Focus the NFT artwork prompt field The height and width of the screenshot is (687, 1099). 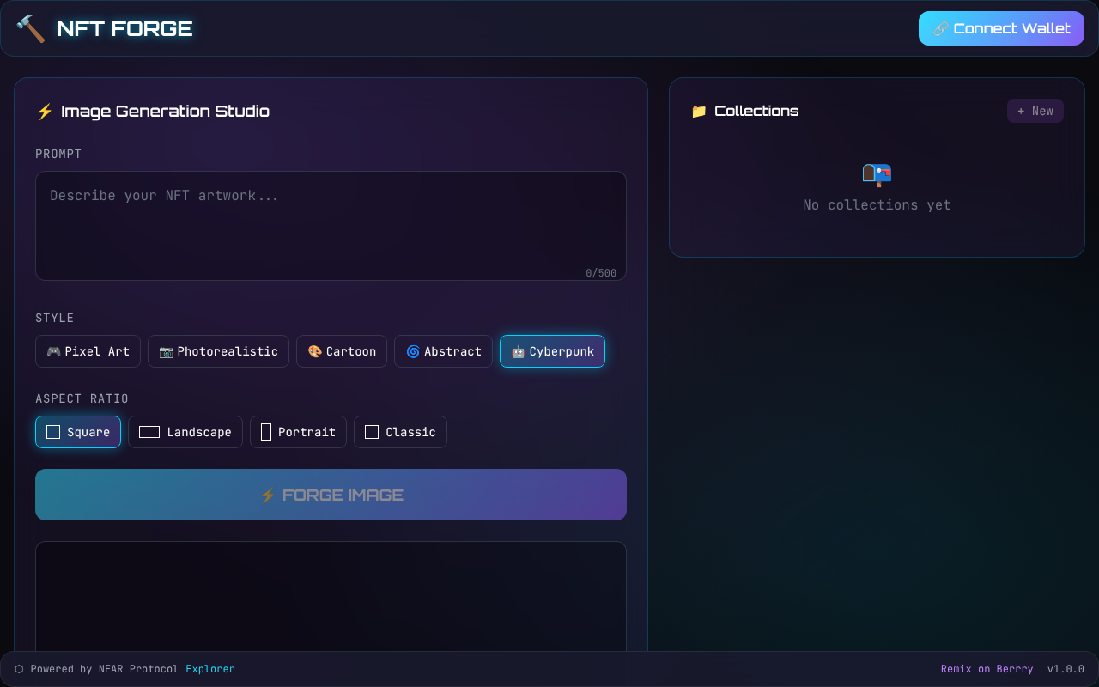[x=331, y=225]
